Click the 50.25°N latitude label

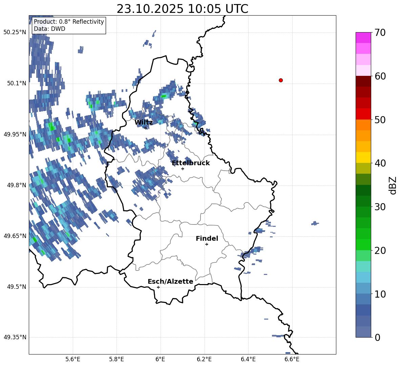(15, 33)
